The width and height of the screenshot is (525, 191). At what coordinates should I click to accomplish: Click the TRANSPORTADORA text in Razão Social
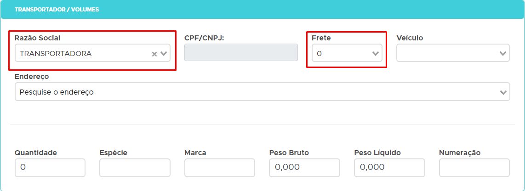(x=56, y=54)
